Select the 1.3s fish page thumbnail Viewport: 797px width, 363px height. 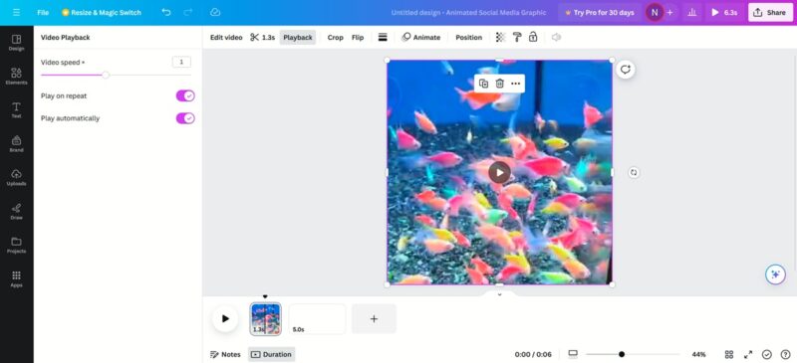(265, 319)
